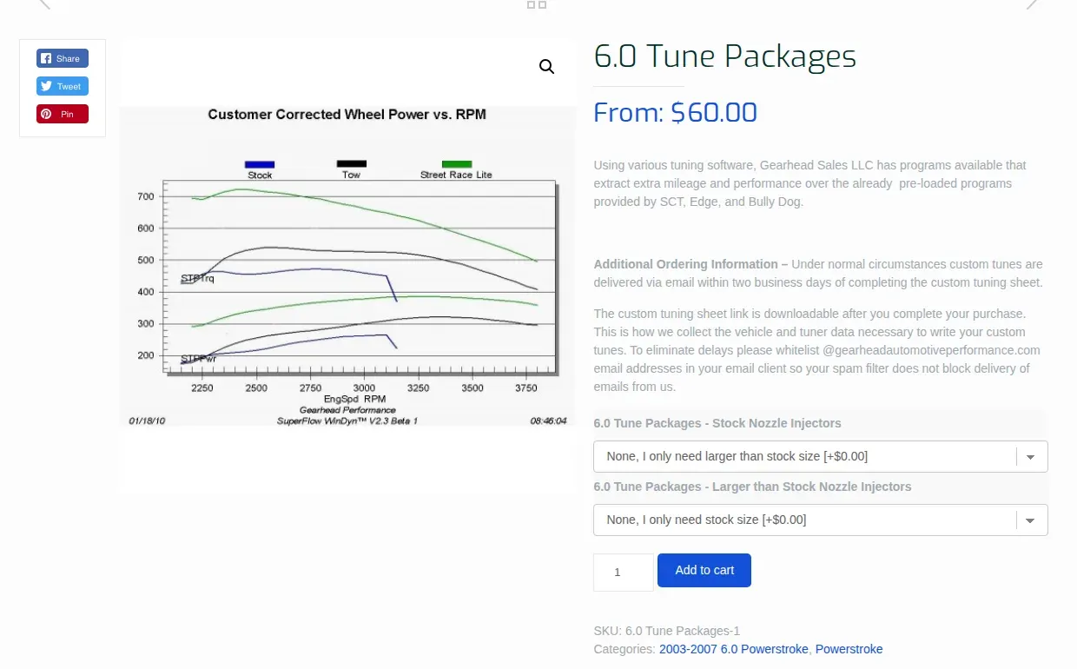1077x669 pixels.
Task: Click the SKU: 6.0 Tune Packages-1 text
Action: 667,631
